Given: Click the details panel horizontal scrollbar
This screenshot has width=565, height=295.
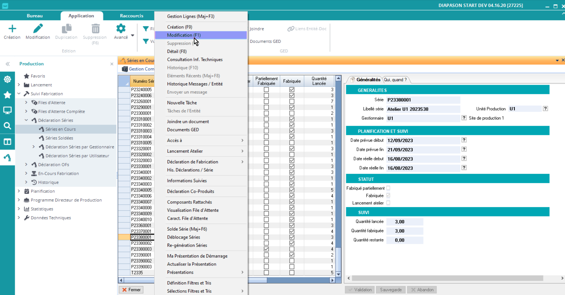Looking at the screenshot, I should point(447,278).
